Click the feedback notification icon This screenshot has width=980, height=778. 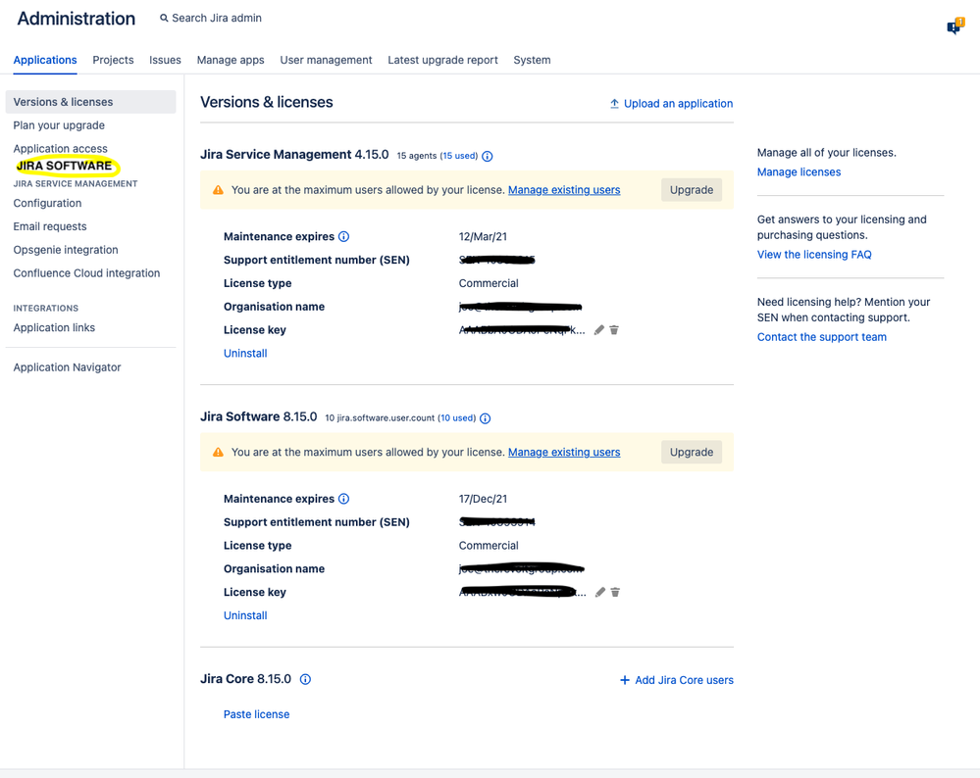click(x=955, y=26)
